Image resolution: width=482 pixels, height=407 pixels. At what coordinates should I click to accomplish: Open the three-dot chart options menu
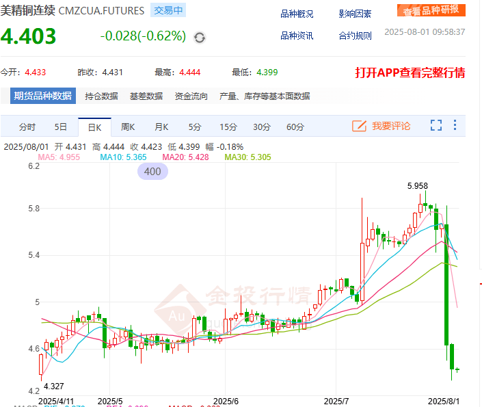coord(455,125)
